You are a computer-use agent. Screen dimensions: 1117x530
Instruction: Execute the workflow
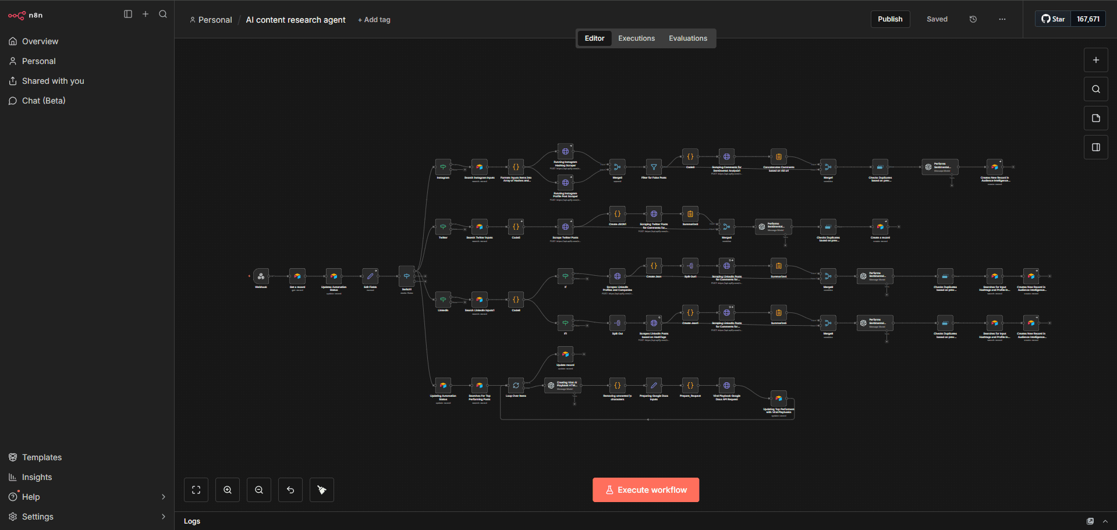click(x=646, y=489)
